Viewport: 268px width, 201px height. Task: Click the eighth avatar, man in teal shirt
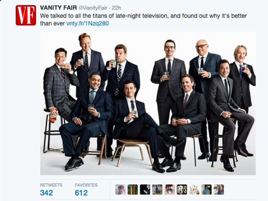coord(207,189)
